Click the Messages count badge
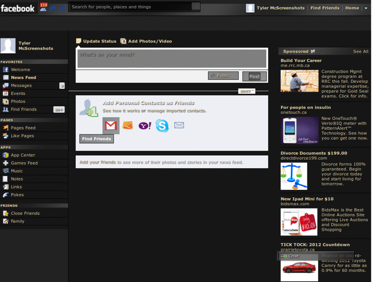The width and height of the screenshot is (376, 282). click(x=62, y=86)
